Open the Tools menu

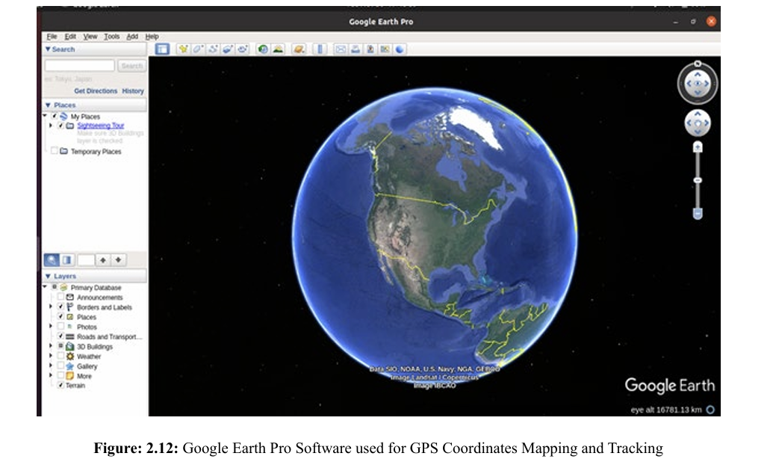tap(111, 37)
